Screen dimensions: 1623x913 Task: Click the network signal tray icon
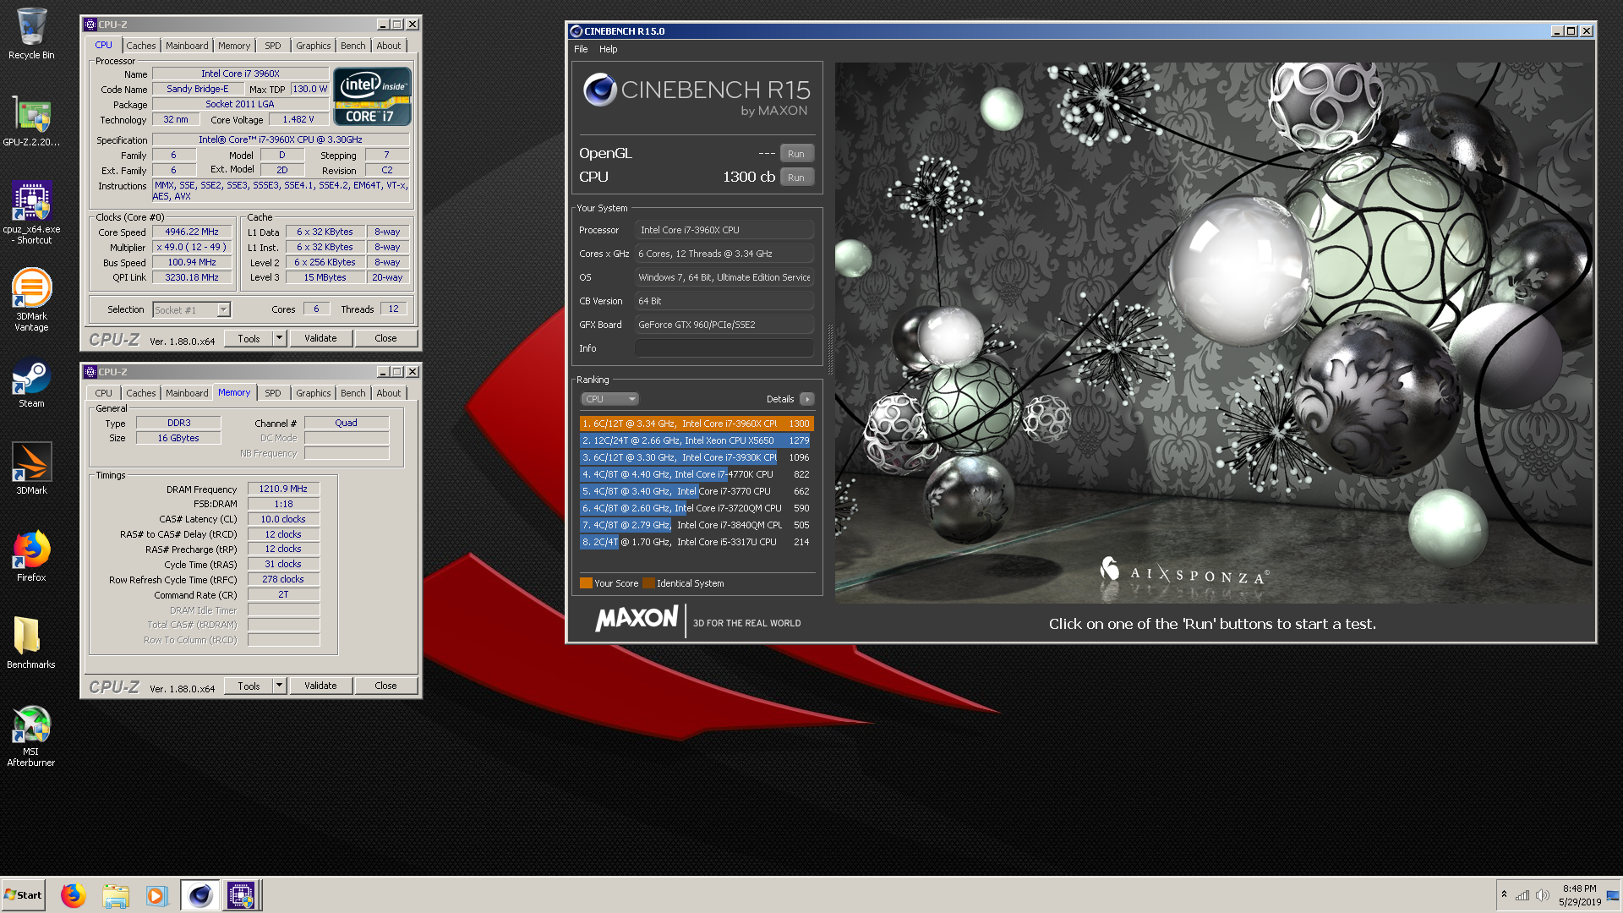(x=1522, y=895)
